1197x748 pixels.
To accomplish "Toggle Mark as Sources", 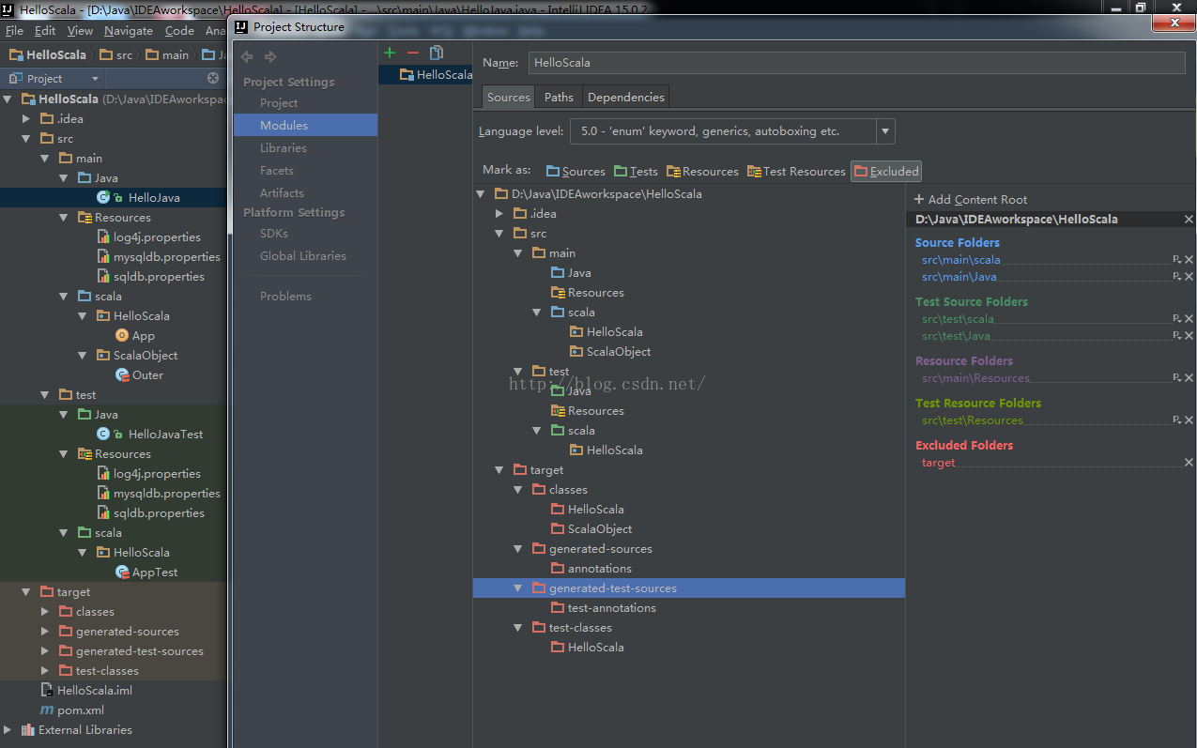I will point(575,171).
